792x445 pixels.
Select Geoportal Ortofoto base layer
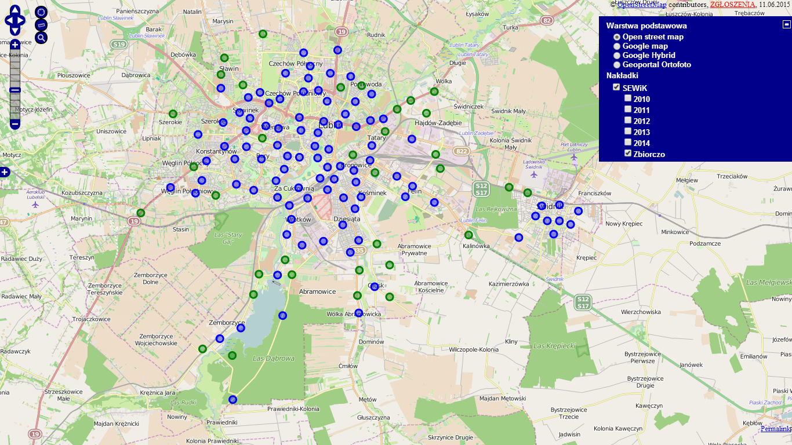[x=617, y=65]
